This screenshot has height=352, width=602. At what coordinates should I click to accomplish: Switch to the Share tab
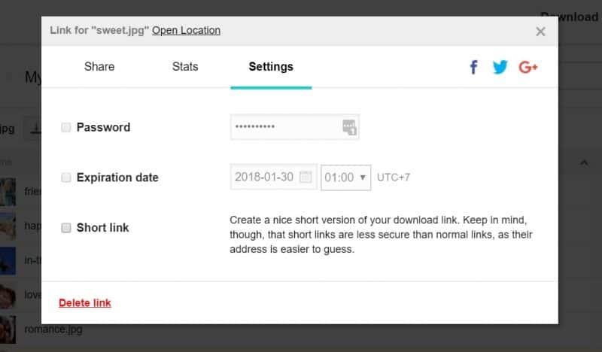tap(99, 67)
